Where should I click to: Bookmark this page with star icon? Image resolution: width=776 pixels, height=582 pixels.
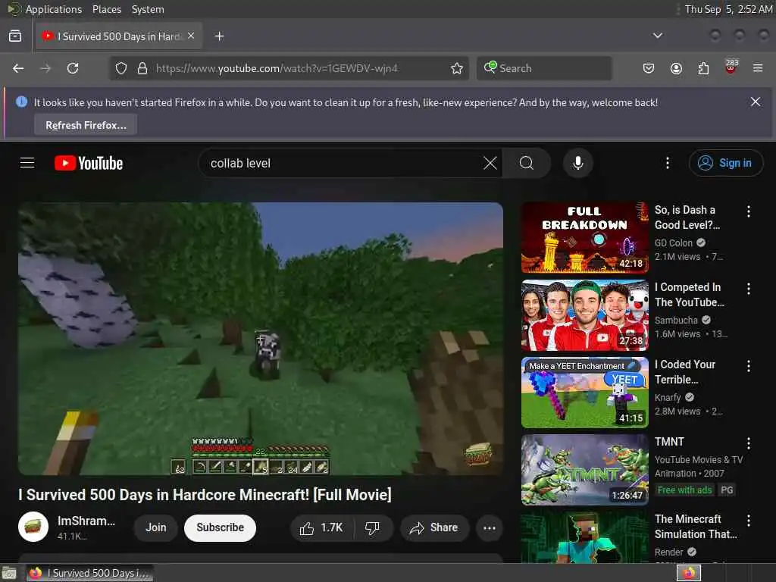[457, 68]
